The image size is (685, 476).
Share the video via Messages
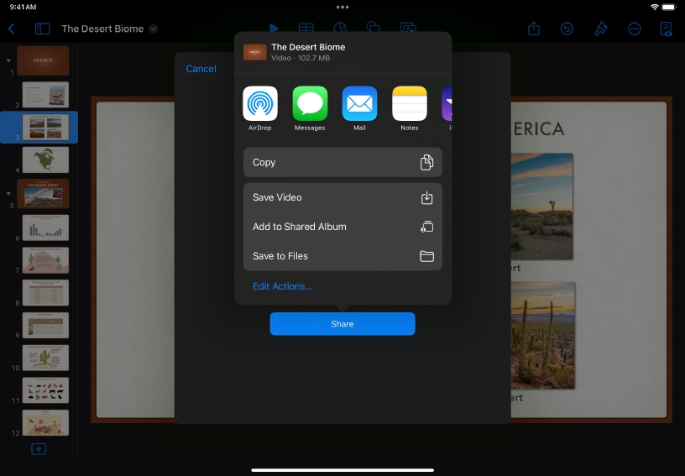click(310, 104)
